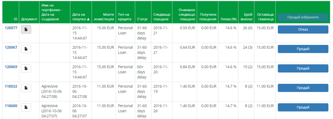Click Продай button for loan 120067

[x=303, y=49]
